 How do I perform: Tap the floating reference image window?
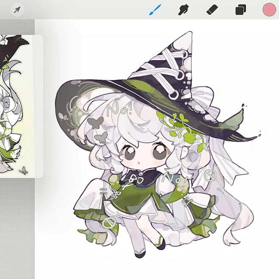[x=22, y=106]
